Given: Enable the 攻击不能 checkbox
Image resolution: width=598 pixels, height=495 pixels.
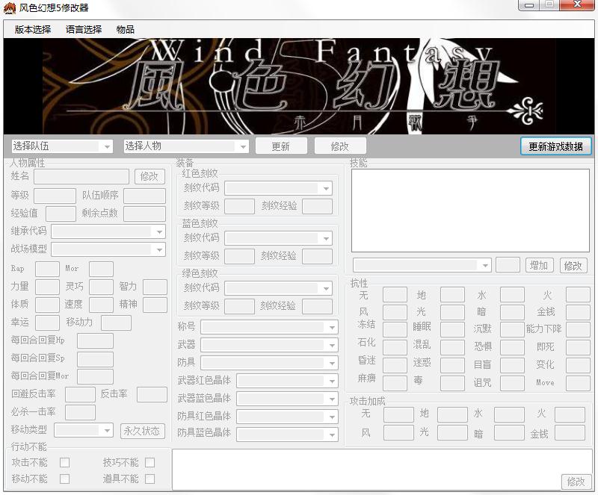Looking at the screenshot, I should point(64,463).
